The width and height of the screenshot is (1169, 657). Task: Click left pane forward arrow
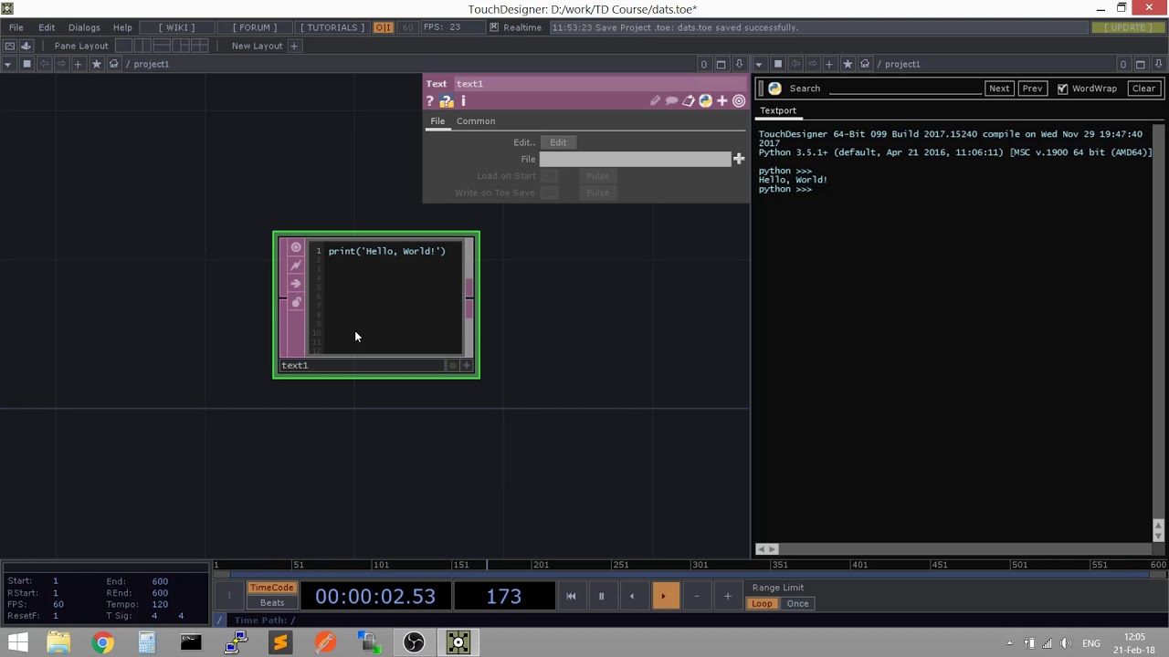point(61,64)
